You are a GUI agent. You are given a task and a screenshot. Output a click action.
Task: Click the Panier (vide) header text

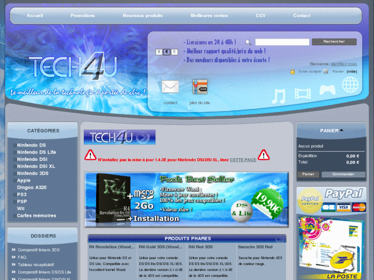(345, 71)
